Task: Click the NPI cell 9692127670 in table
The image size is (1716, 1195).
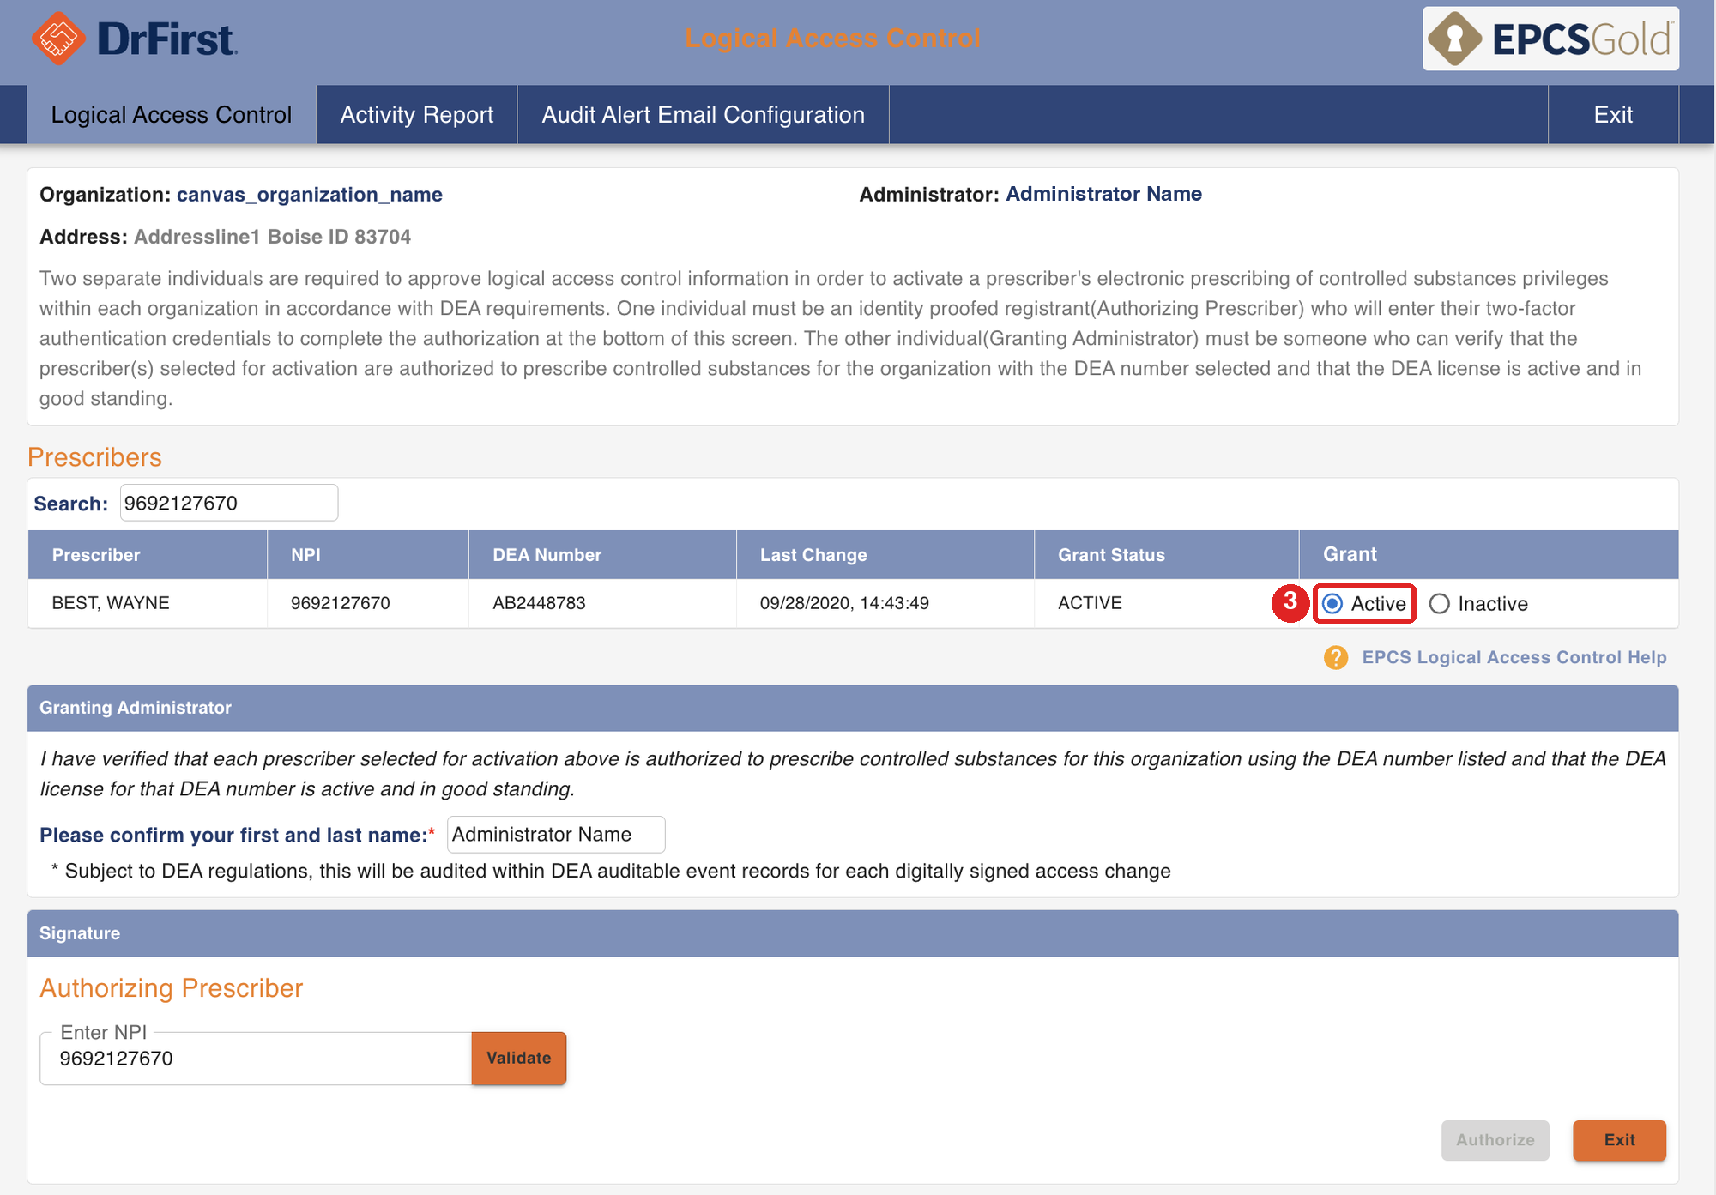Action: pyautogui.click(x=341, y=603)
